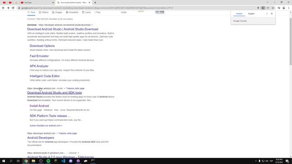The width and height of the screenshot is (292, 164).
Task: Open the Android Developers result
Action: tap(41, 138)
